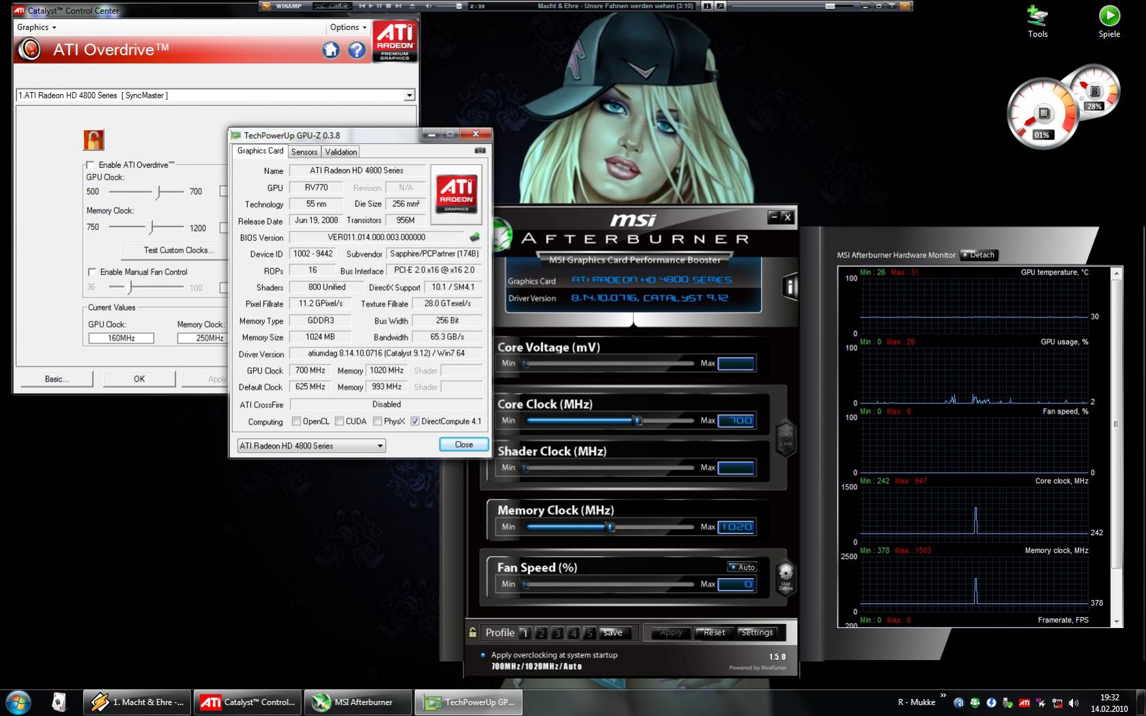Click the ATI Radeon logo in GPU-Z

click(456, 194)
